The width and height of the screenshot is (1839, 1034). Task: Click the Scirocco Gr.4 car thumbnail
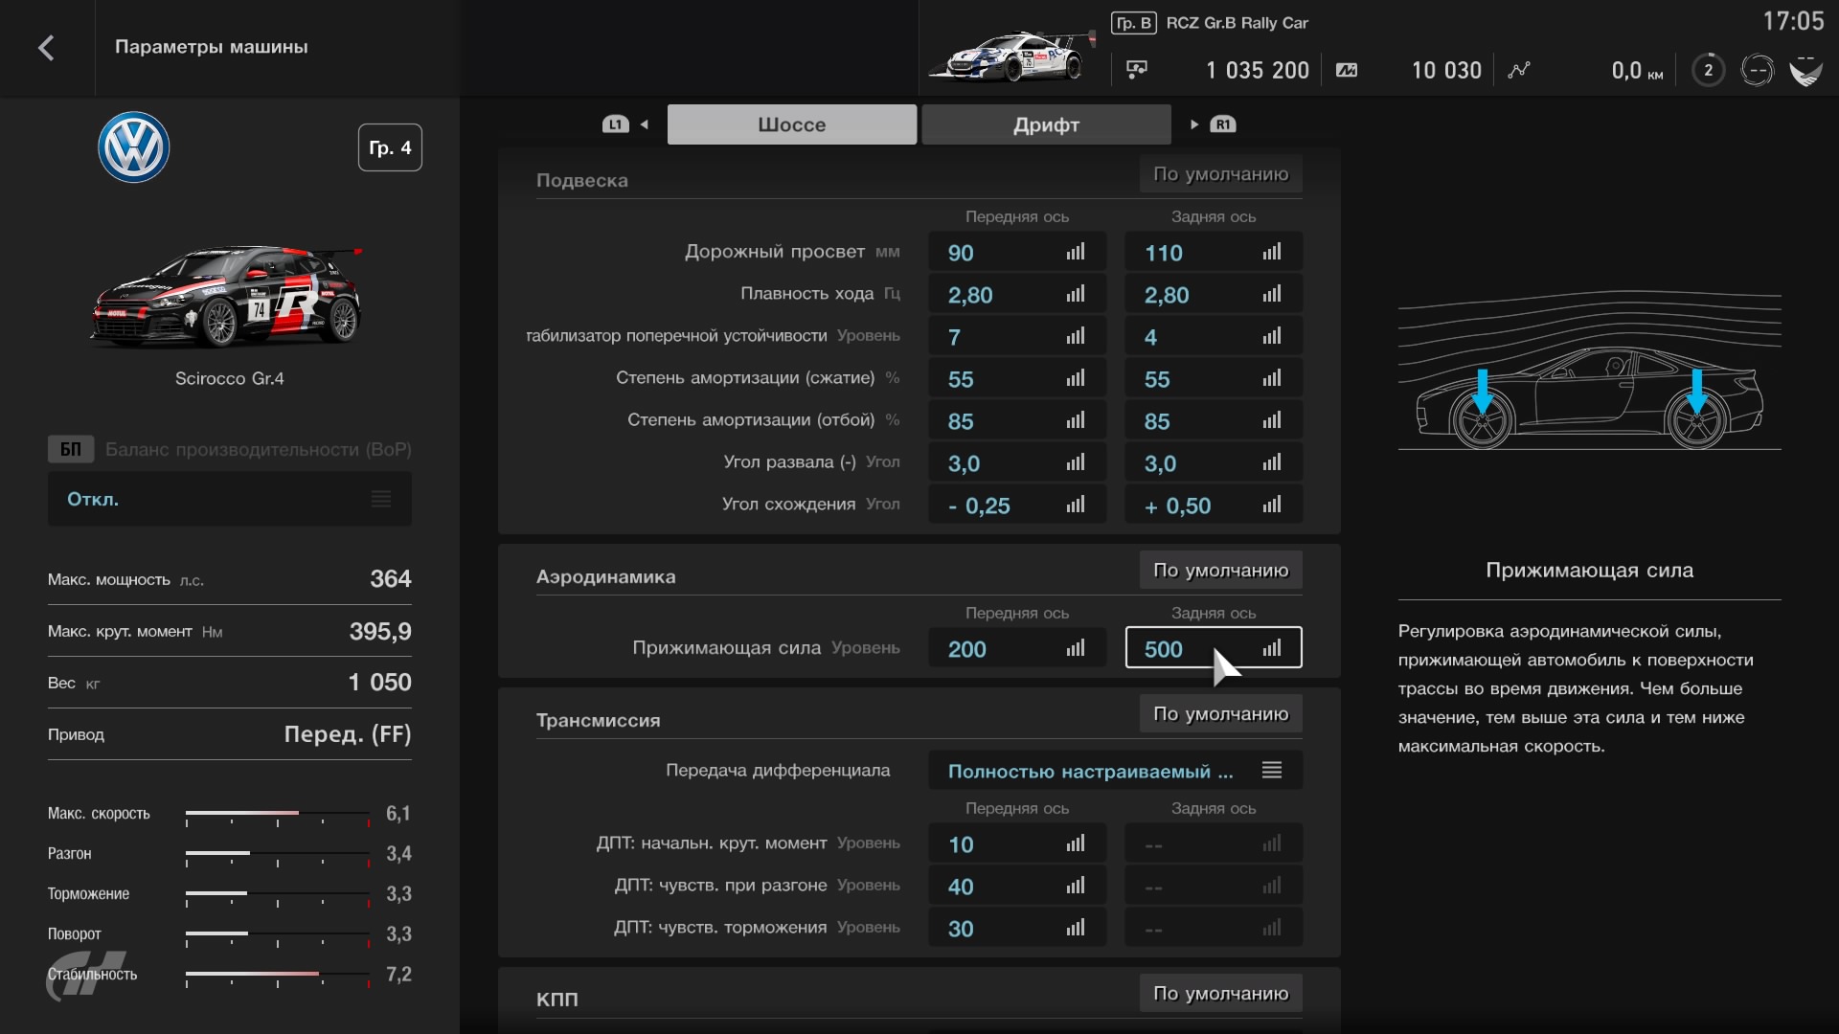[228, 297]
